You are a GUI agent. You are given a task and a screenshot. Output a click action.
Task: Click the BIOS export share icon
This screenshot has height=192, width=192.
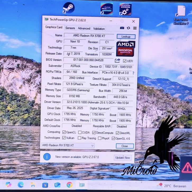117,61
